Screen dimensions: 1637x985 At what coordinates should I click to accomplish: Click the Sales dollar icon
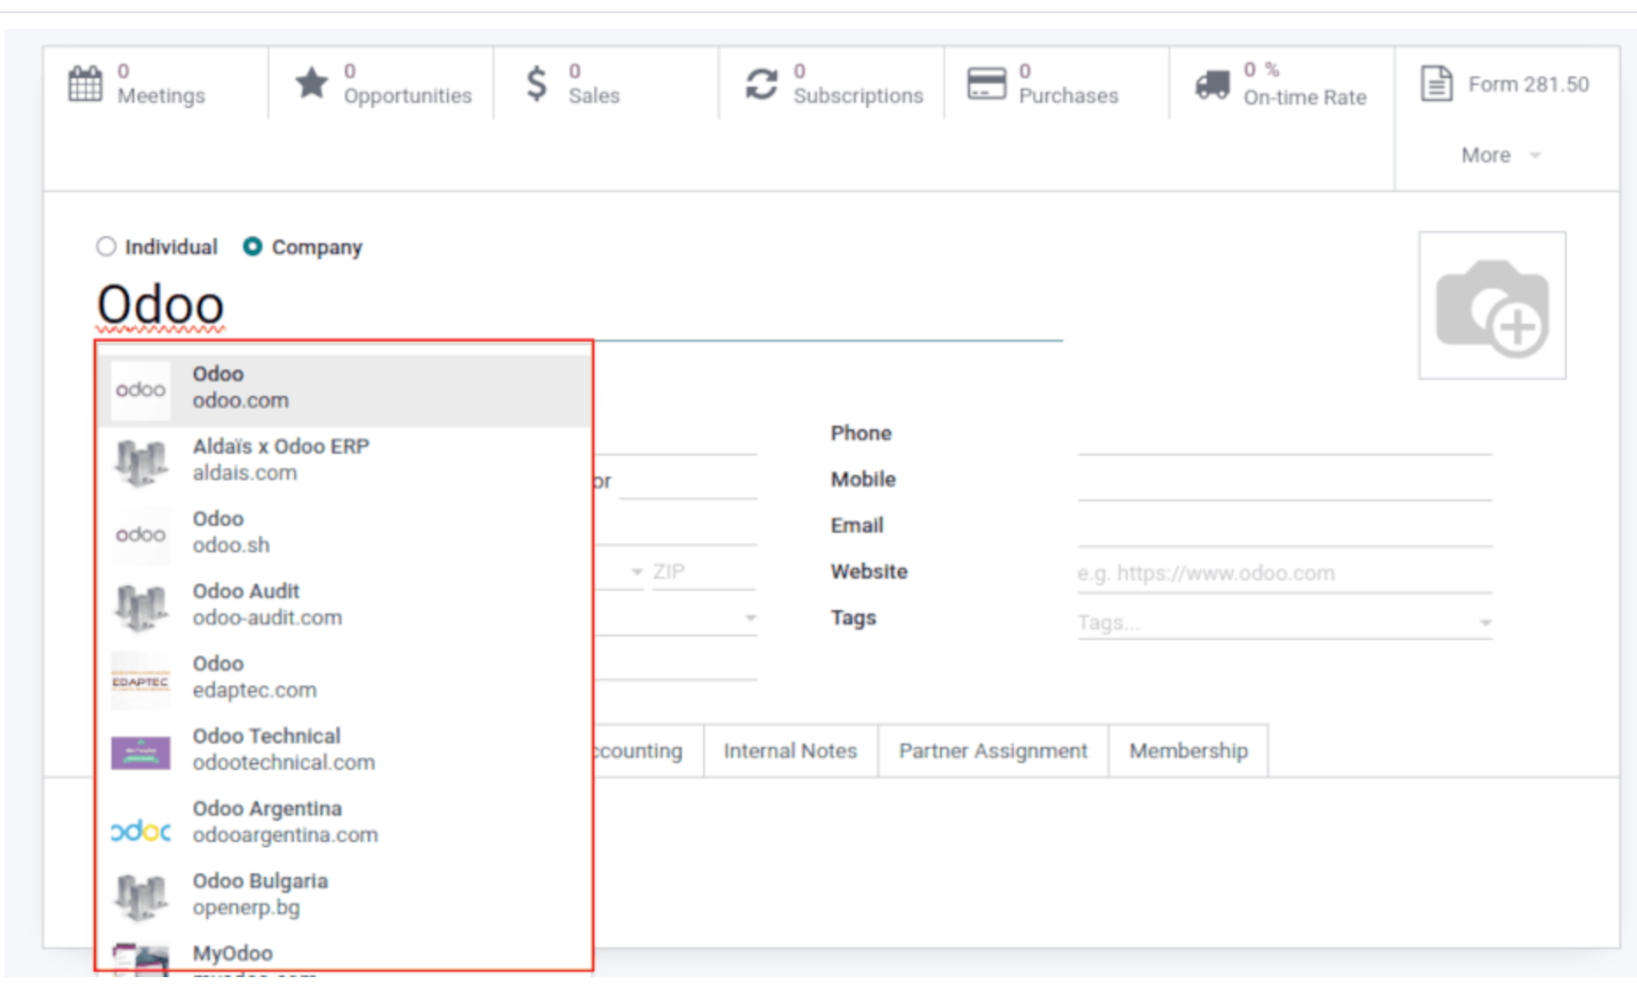click(x=536, y=83)
